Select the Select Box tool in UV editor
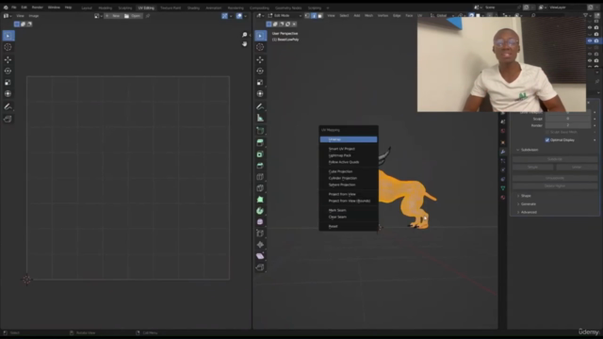 tap(8, 36)
